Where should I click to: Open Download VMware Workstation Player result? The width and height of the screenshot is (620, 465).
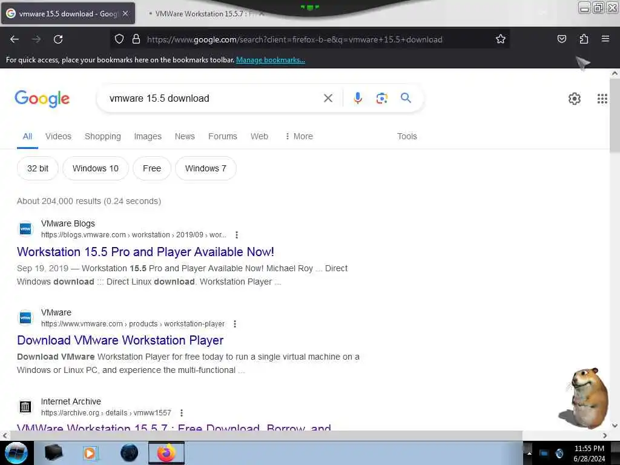120,340
